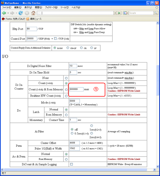Go to the Home page icon

[x=33, y=13]
